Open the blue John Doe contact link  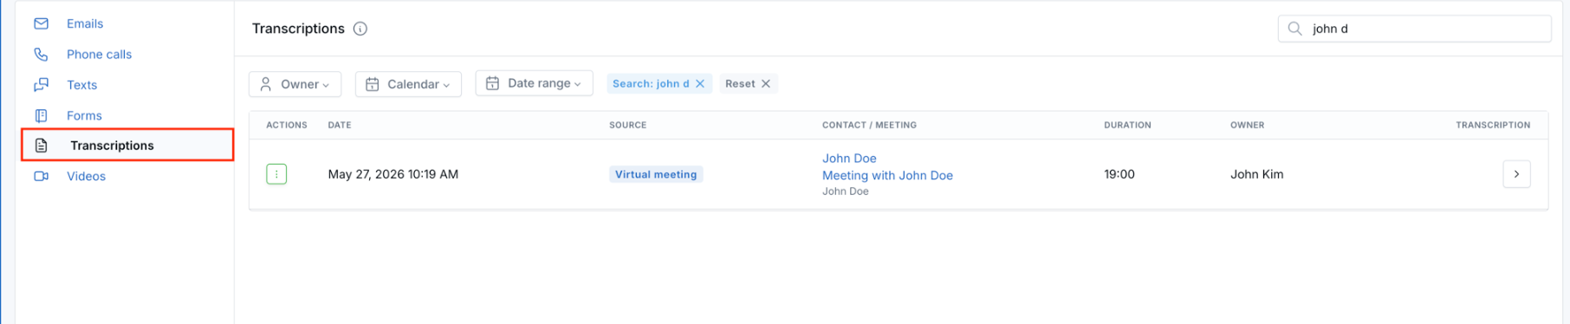[x=849, y=158]
